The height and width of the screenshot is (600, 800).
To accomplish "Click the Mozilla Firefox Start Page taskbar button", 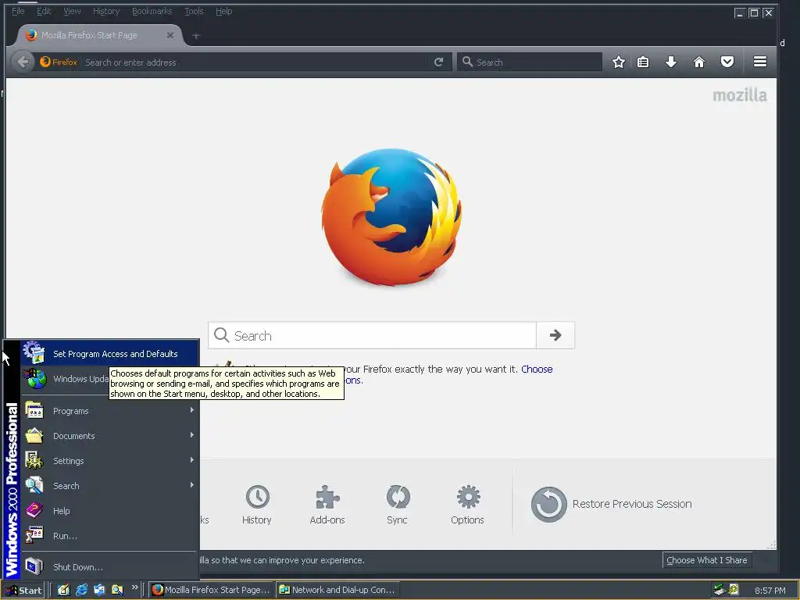I will click(211, 590).
